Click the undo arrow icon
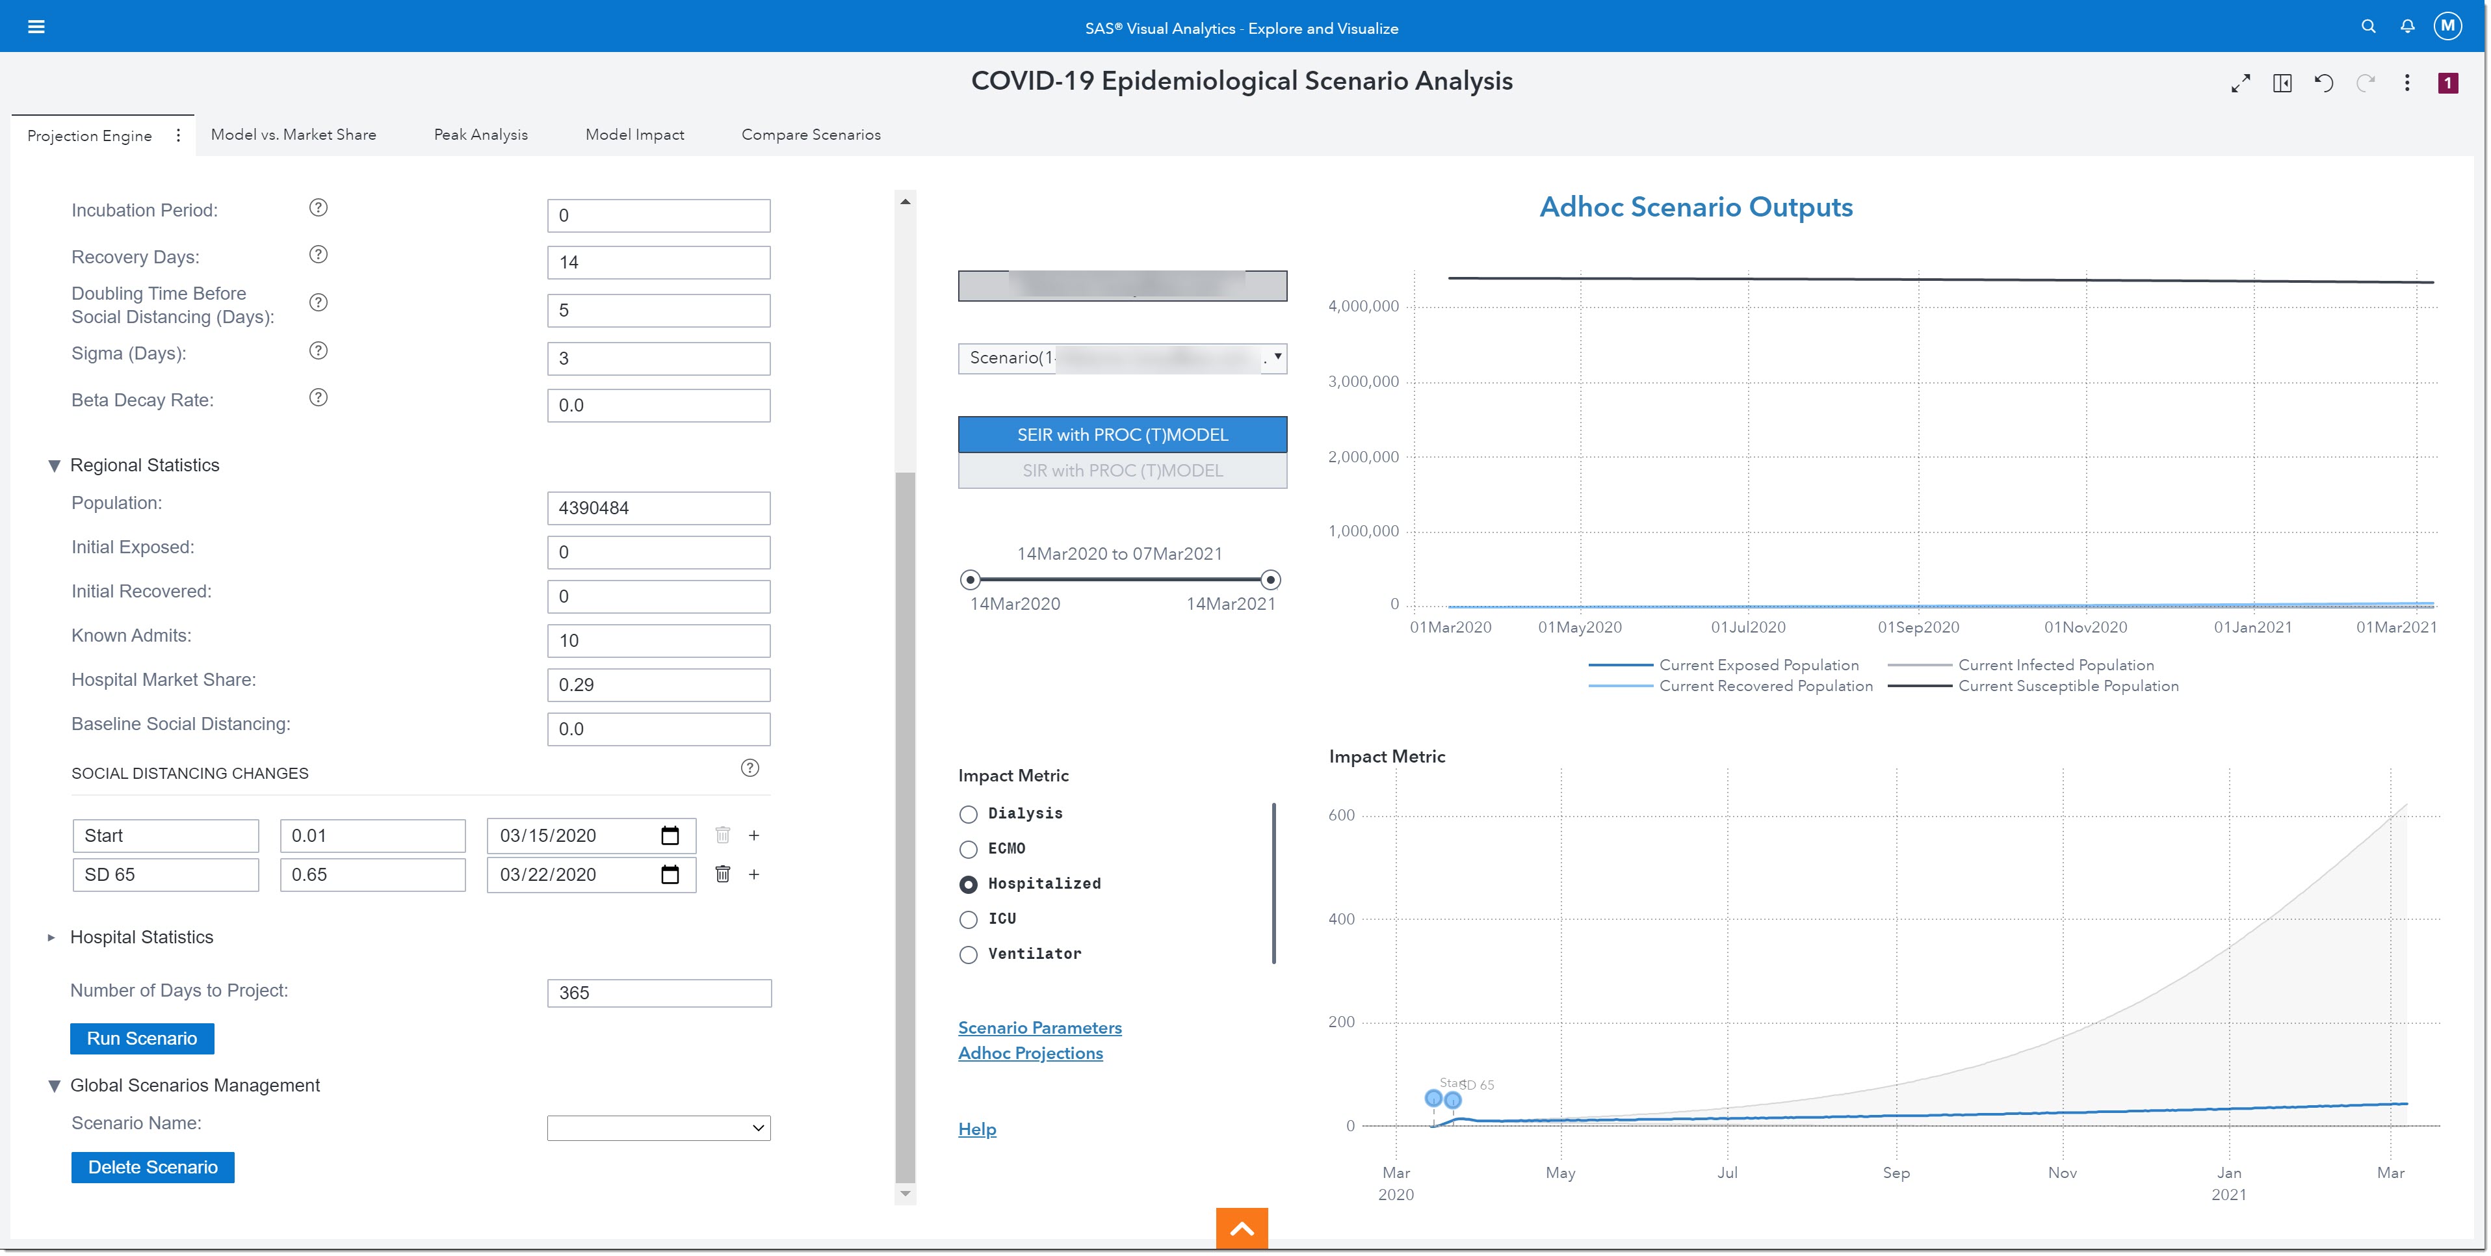 click(x=2324, y=83)
